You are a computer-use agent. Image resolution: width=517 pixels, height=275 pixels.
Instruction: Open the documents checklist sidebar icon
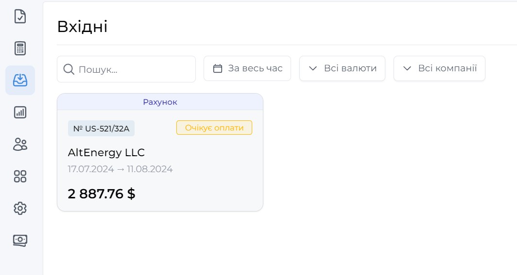[x=20, y=16]
